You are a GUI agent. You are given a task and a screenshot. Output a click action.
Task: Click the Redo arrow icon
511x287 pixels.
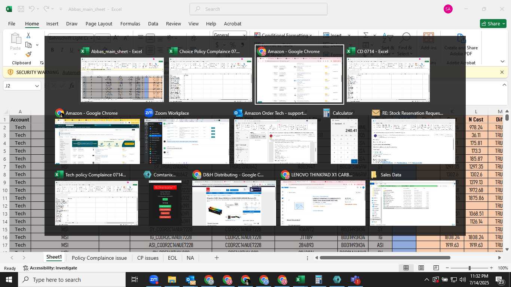(x=46, y=9)
